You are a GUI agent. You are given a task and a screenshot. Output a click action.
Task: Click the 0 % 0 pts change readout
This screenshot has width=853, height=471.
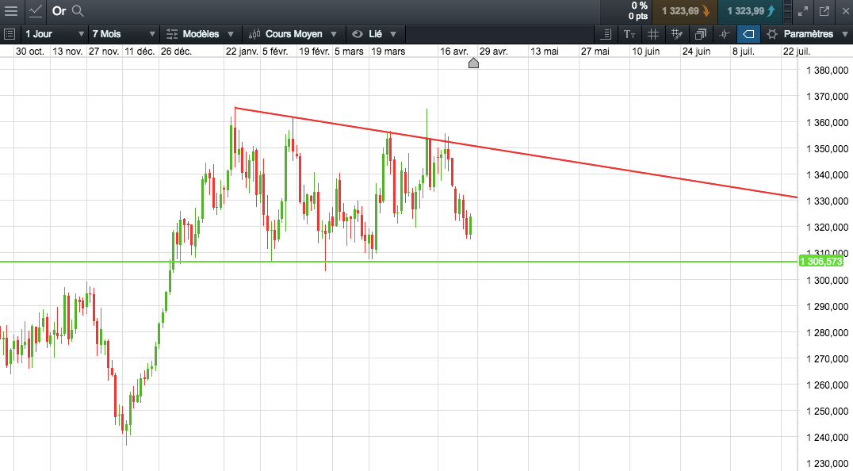point(639,11)
